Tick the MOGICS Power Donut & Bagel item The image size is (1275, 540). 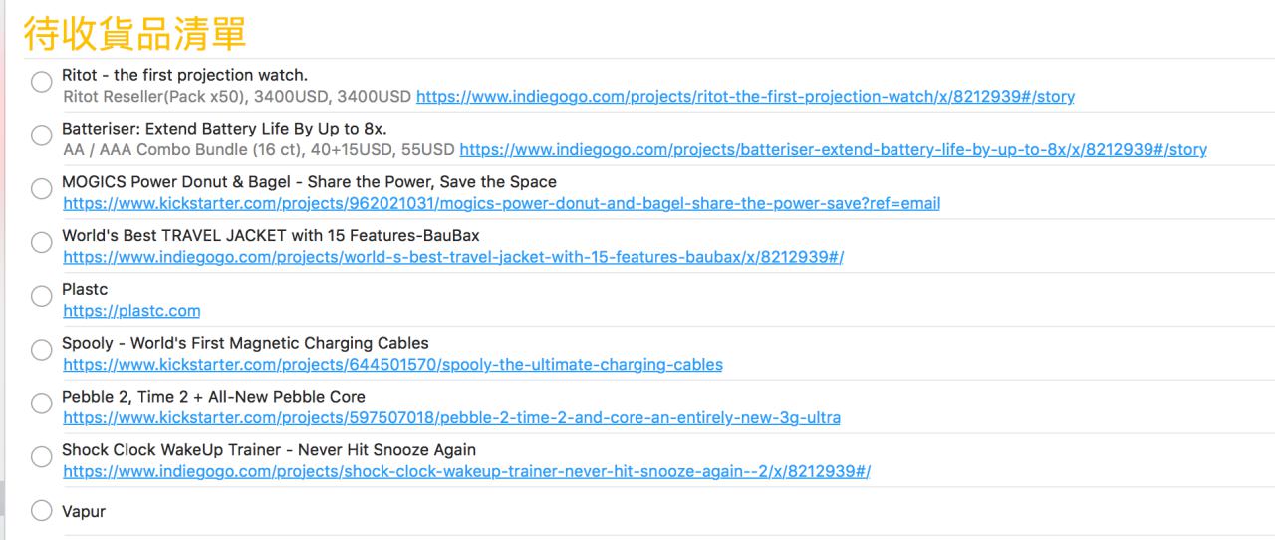coord(42,189)
